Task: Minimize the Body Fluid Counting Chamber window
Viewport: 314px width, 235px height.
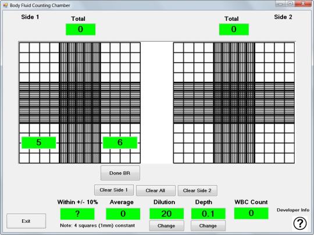Action: (x=280, y=3)
